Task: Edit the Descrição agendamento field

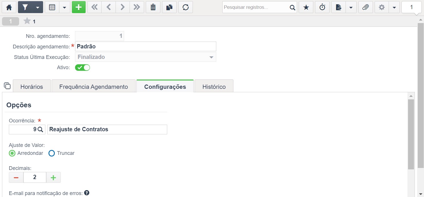Action: [x=146, y=46]
